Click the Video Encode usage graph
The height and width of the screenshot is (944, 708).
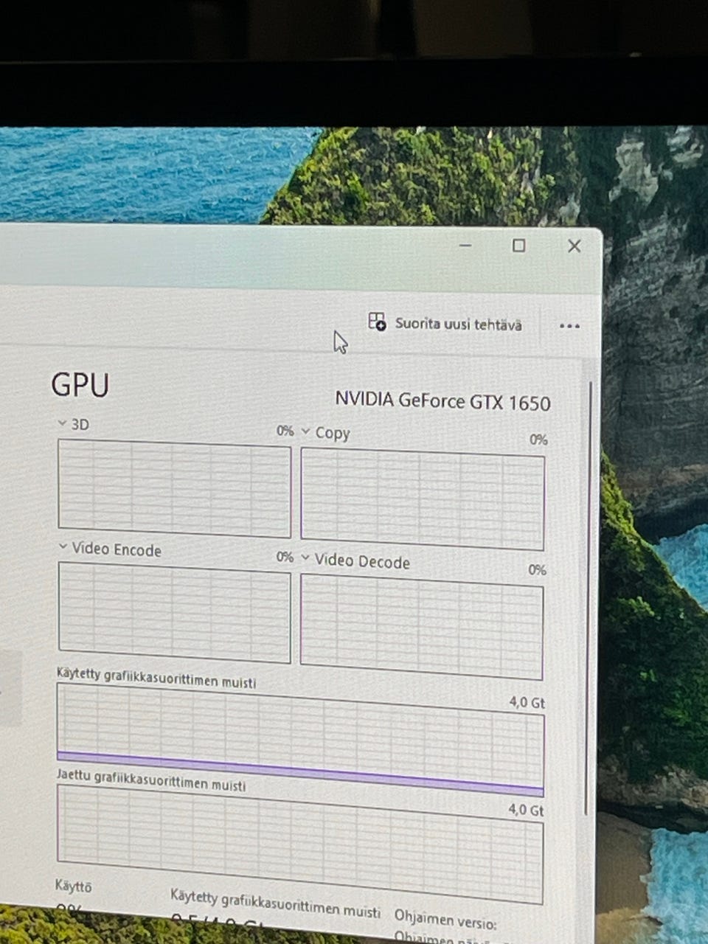[174, 612]
